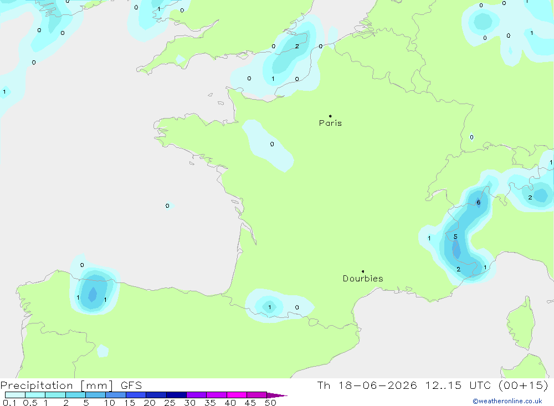
Task: Click the Dourbies location dot marker
Action: pyautogui.click(x=363, y=271)
